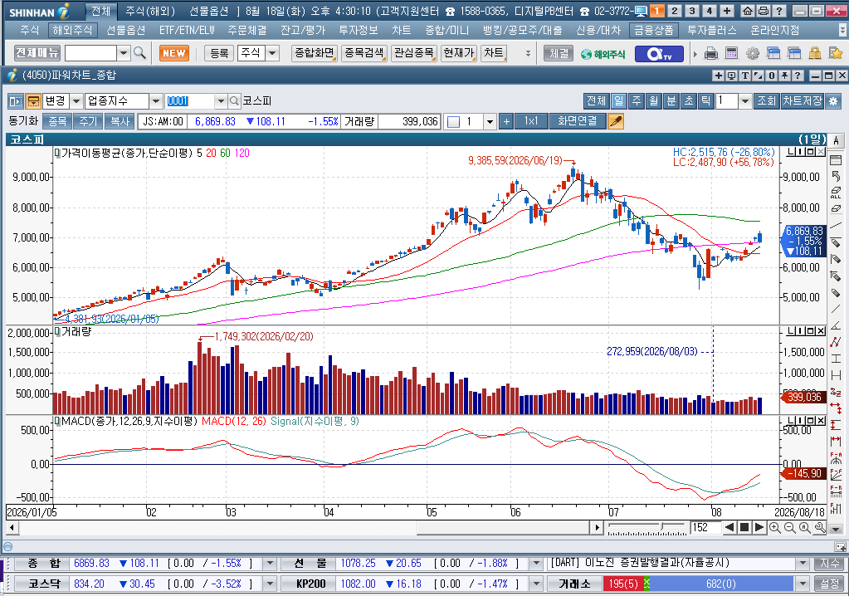Open the 투자정보 menu

[x=358, y=31]
